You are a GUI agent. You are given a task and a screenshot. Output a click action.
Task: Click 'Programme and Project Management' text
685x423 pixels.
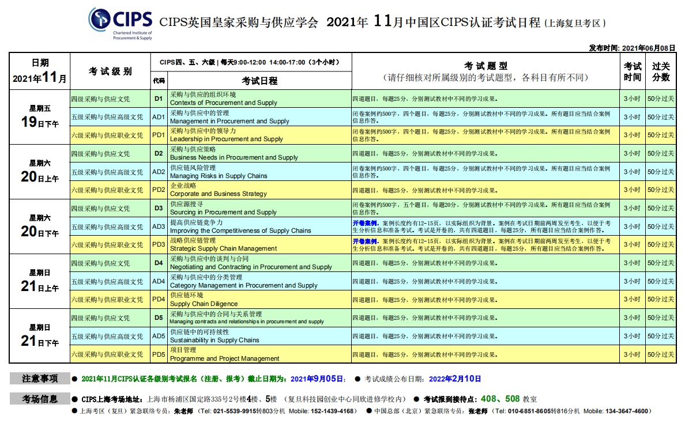pos(224,358)
